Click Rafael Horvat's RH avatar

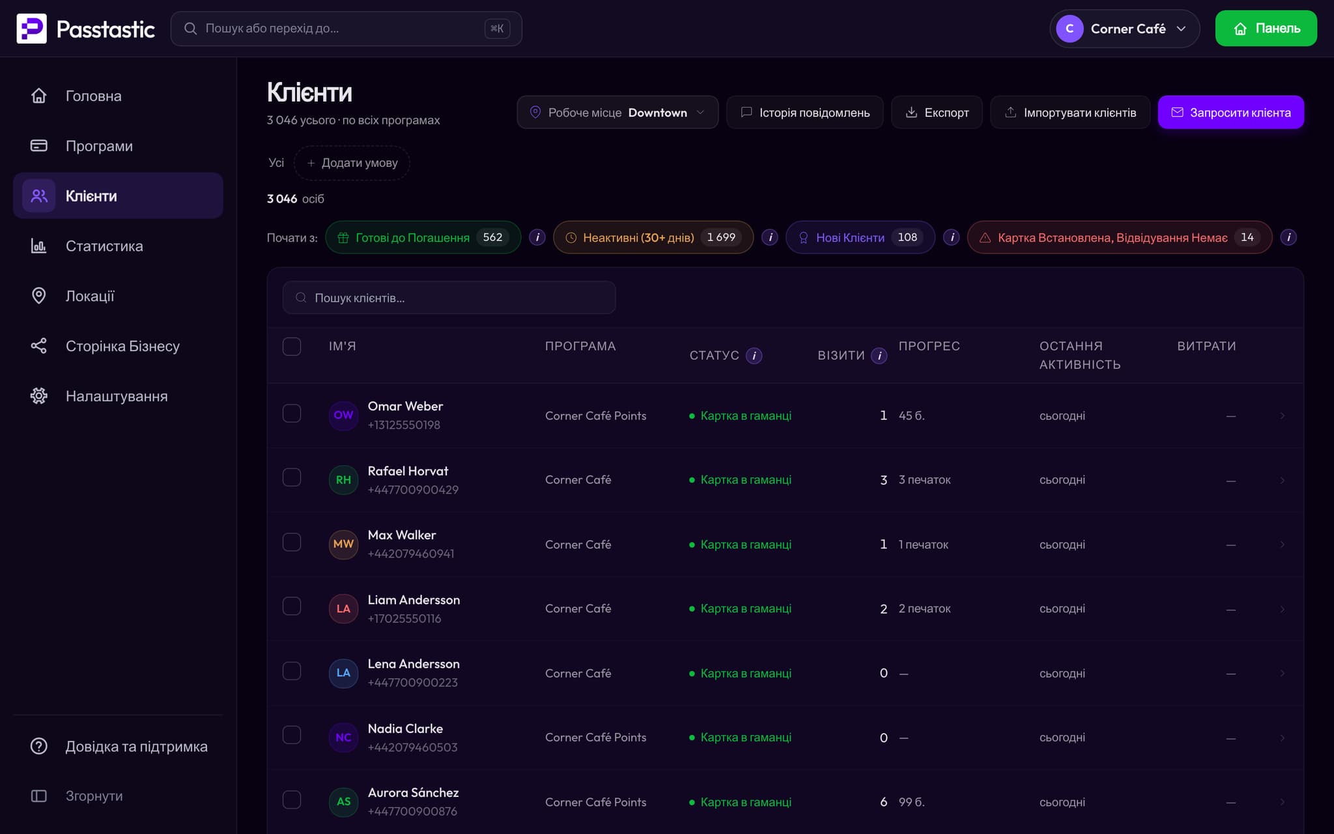tap(343, 480)
